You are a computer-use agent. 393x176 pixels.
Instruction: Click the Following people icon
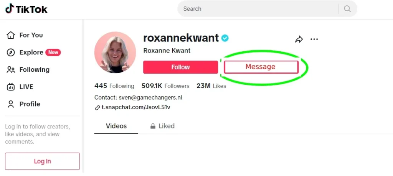point(10,70)
